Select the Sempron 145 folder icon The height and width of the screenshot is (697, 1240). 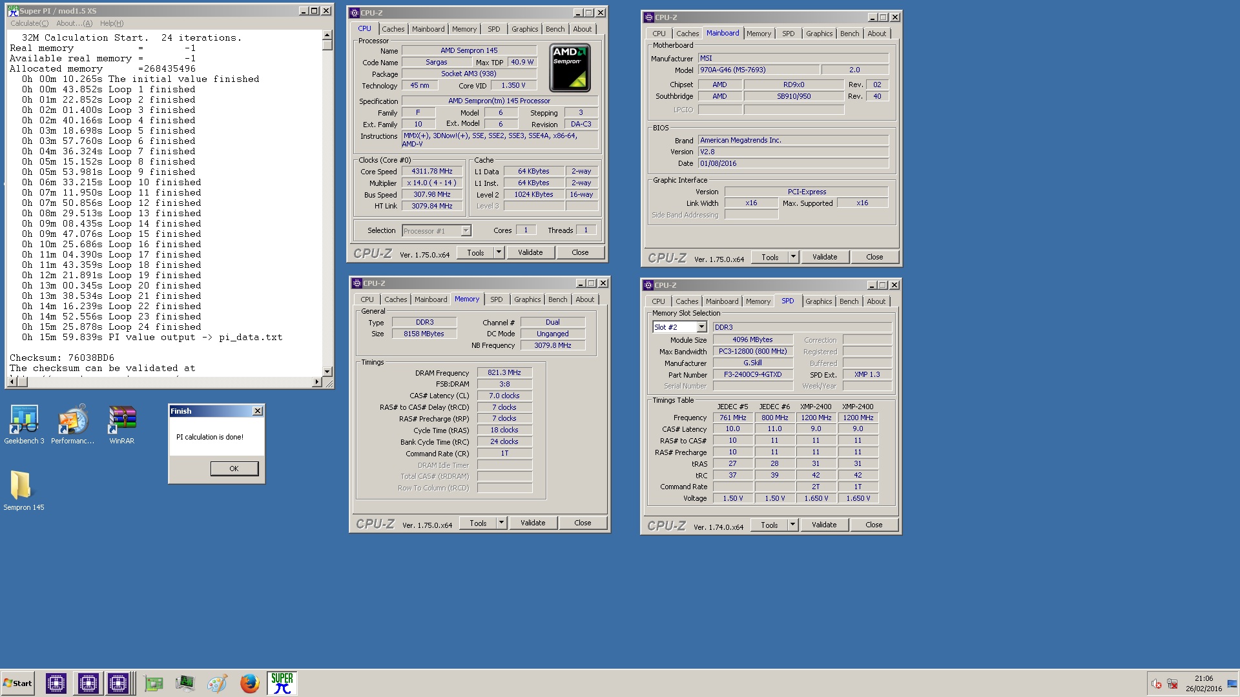click(x=24, y=490)
